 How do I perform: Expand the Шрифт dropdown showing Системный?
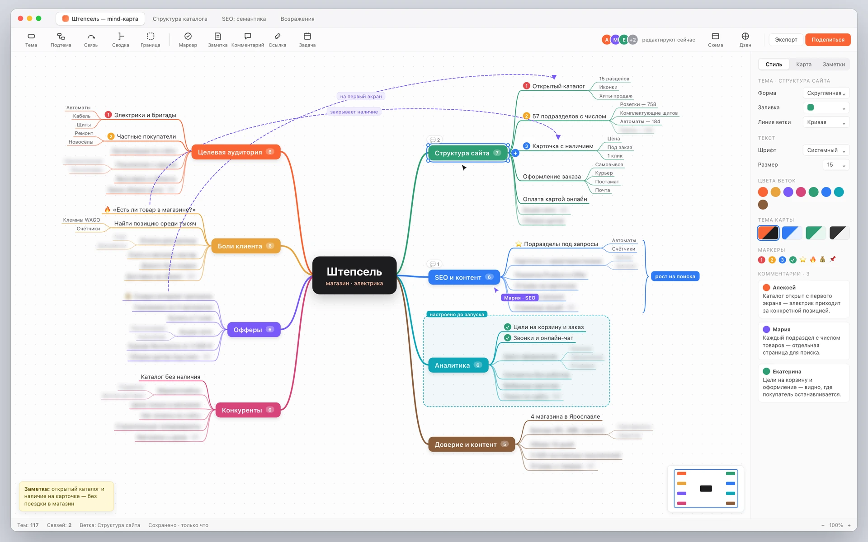826,150
